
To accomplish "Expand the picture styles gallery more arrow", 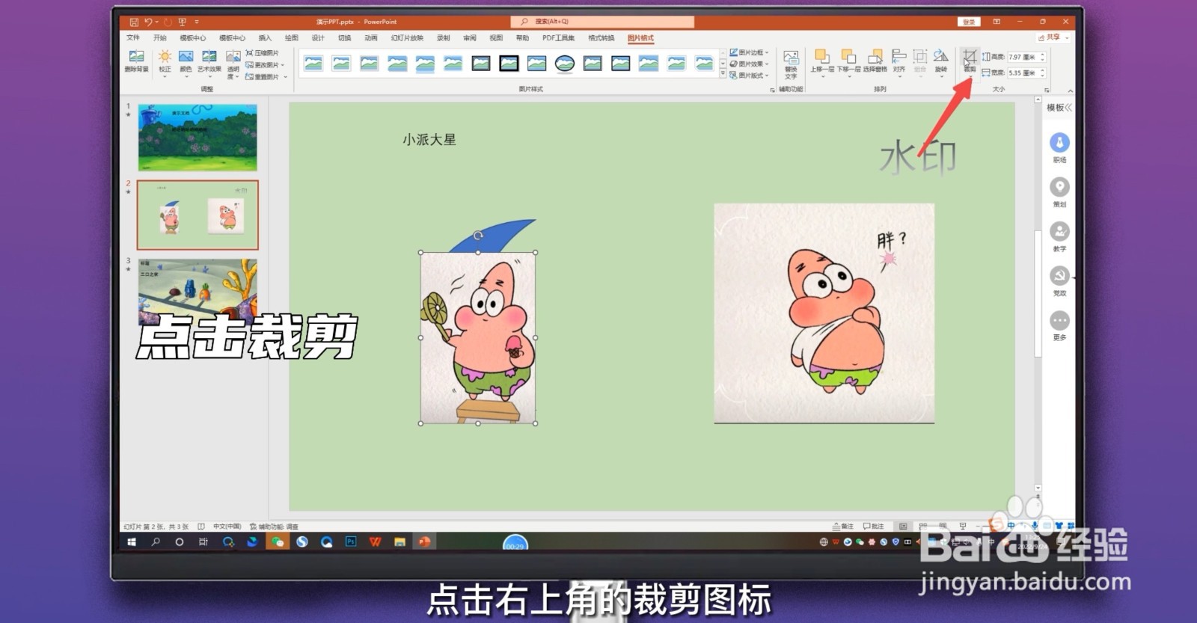I will click(x=723, y=75).
